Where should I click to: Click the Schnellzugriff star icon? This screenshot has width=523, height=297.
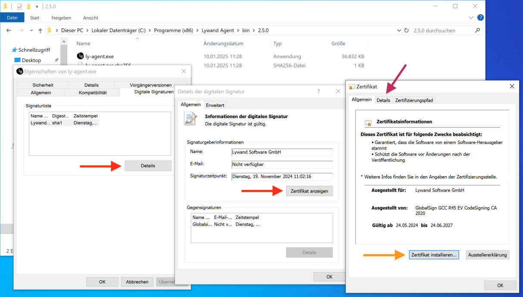pyautogui.click(x=14, y=50)
